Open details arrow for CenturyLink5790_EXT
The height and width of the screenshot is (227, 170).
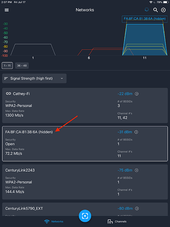(x=137, y=208)
